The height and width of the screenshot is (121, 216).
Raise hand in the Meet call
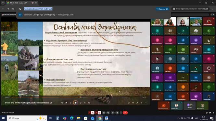click(117, 113)
